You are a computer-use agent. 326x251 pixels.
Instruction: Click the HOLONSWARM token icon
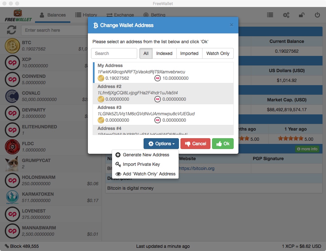12,180
